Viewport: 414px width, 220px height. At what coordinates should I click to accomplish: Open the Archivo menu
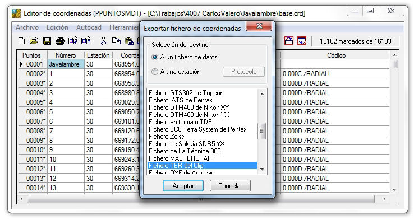point(27,27)
